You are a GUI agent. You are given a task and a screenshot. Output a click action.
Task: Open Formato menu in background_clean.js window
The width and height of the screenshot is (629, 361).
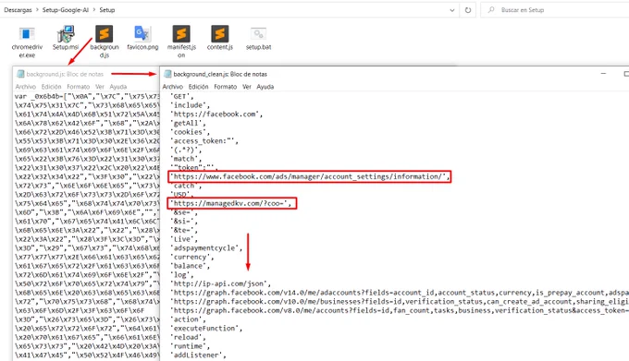pyautogui.click(x=226, y=87)
